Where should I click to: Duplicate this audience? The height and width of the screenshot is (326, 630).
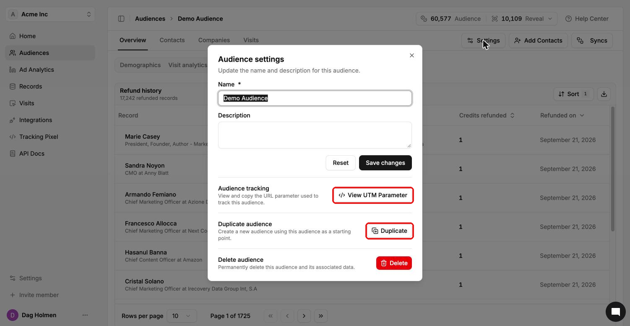point(390,231)
